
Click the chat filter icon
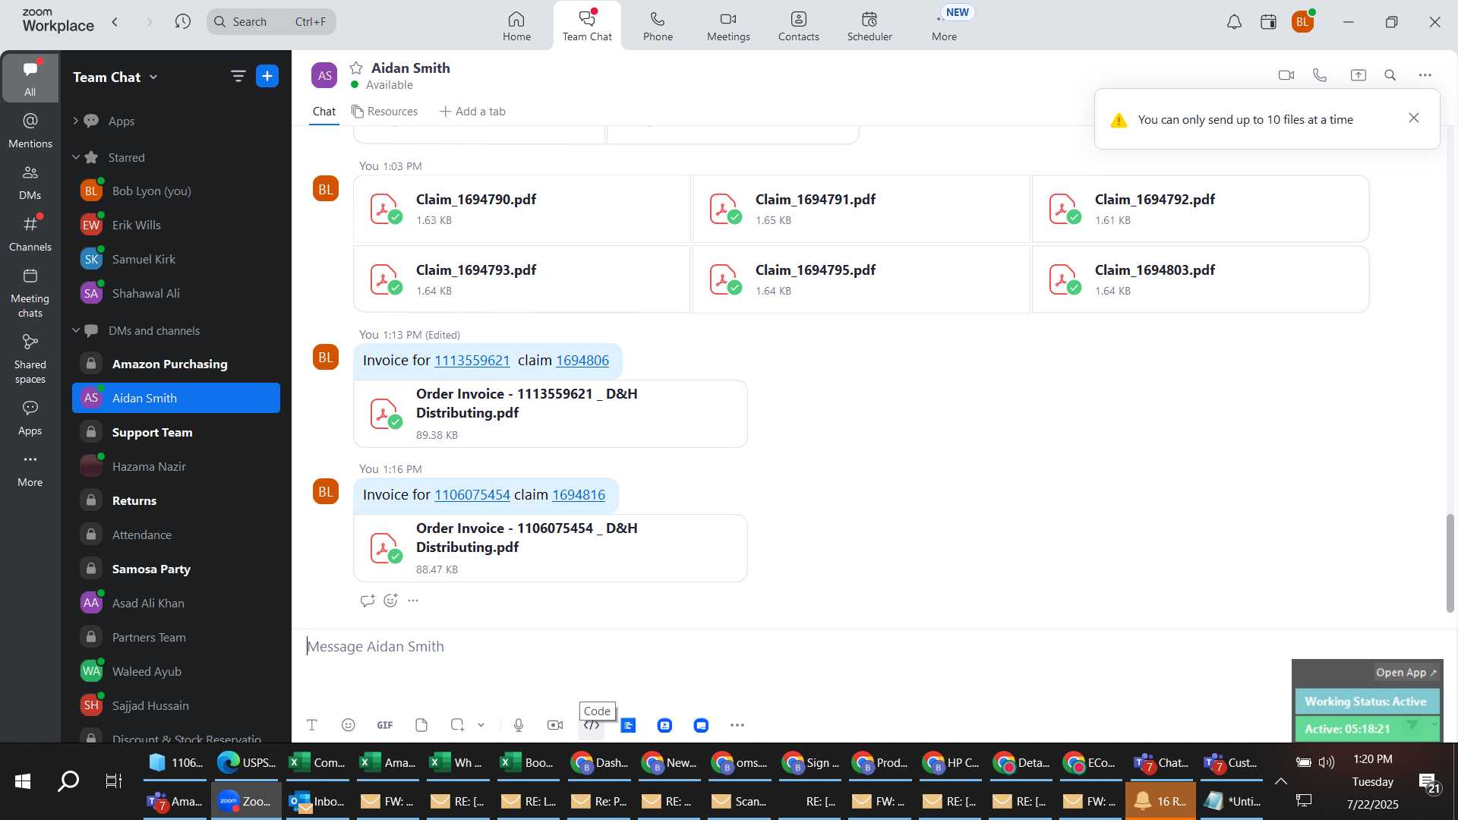click(x=238, y=76)
